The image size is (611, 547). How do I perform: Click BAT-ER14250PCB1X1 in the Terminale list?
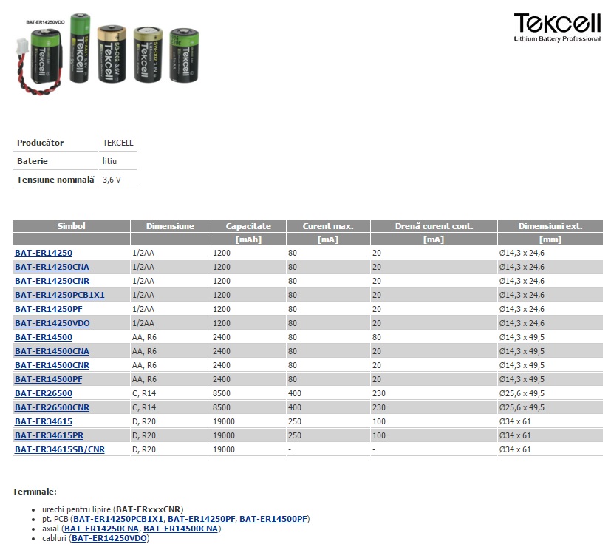(118, 519)
